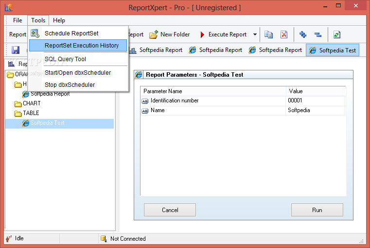
Task: Select ReportSet Execution History menu entry
Action: [78, 45]
